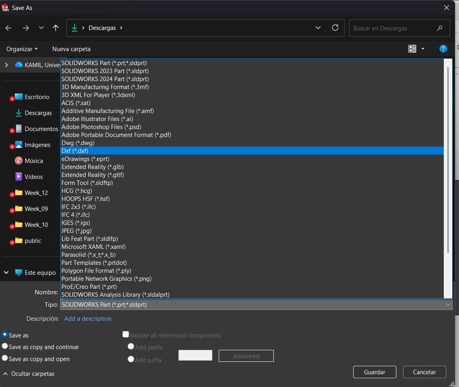Select Dxf (*.dxf) file type
This screenshot has width=459, height=387.
[252, 151]
